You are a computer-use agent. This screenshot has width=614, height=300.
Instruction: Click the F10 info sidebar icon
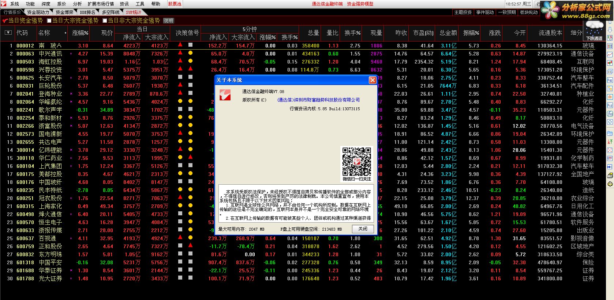pos(610,80)
